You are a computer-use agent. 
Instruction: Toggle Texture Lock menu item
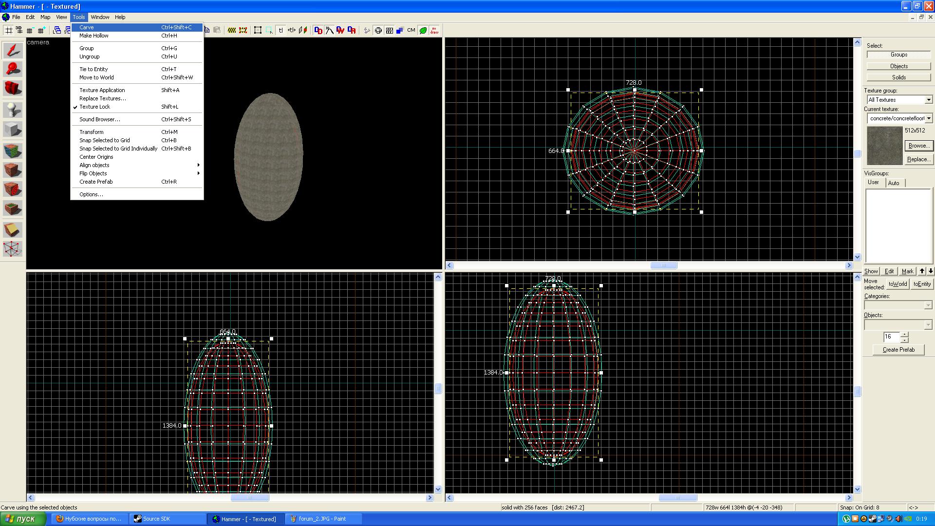point(95,107)
